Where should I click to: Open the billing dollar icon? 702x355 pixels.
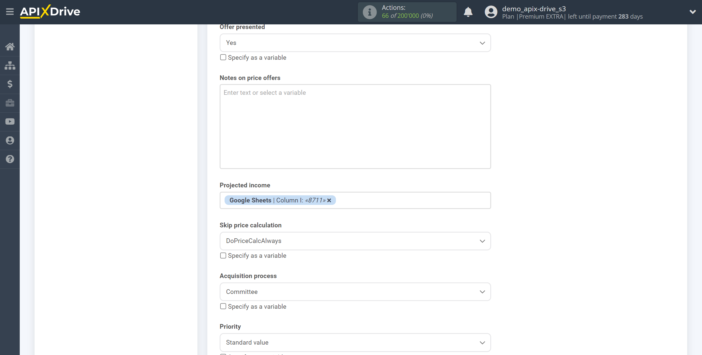10,84
